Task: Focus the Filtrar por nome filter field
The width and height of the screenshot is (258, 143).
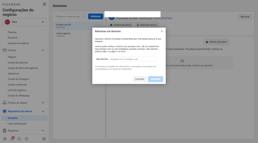Action: tap(71, 16)
